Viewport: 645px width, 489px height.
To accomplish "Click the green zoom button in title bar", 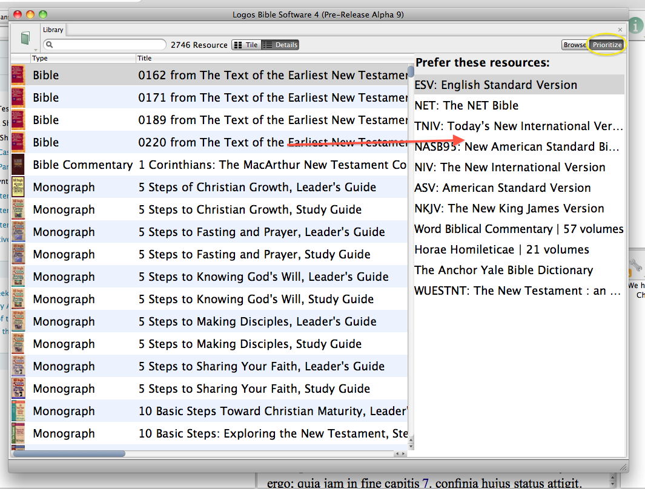I will [43, 15].
